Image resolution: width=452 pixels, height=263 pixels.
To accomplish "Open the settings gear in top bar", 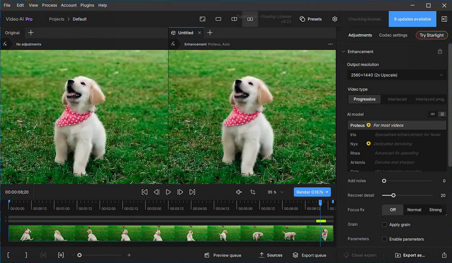I will click(x=334, y=19).
